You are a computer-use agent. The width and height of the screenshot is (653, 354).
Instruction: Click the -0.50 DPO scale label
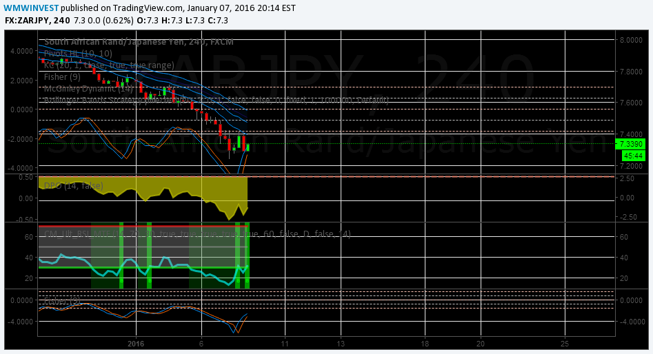tap(25, 219)
